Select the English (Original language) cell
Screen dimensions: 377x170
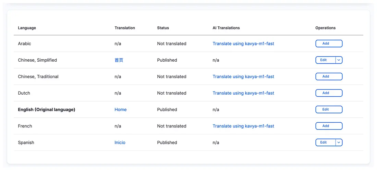coord(47,110)
